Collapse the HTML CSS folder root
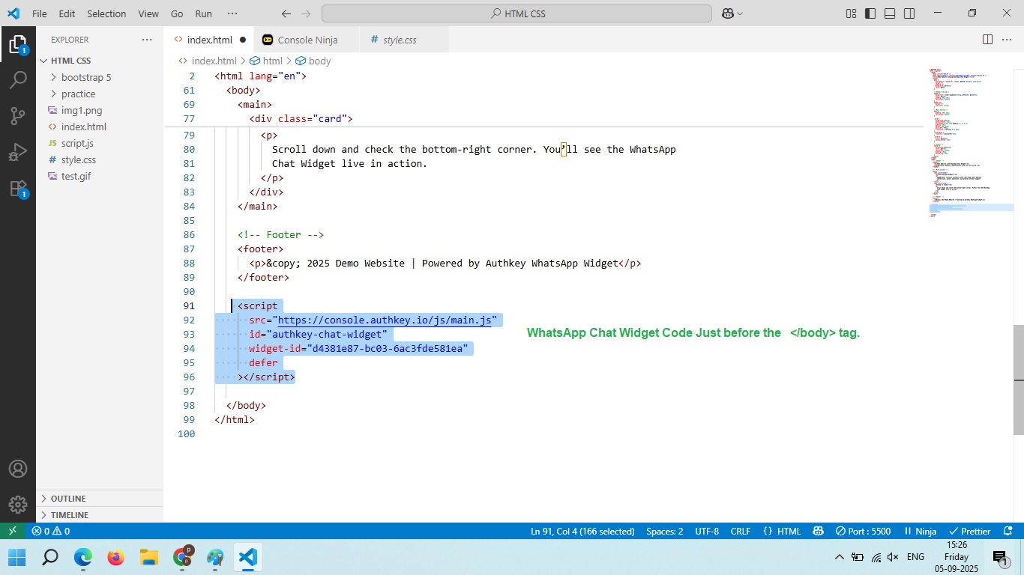This screenshot has width=1024, height=575. point(99,61)
